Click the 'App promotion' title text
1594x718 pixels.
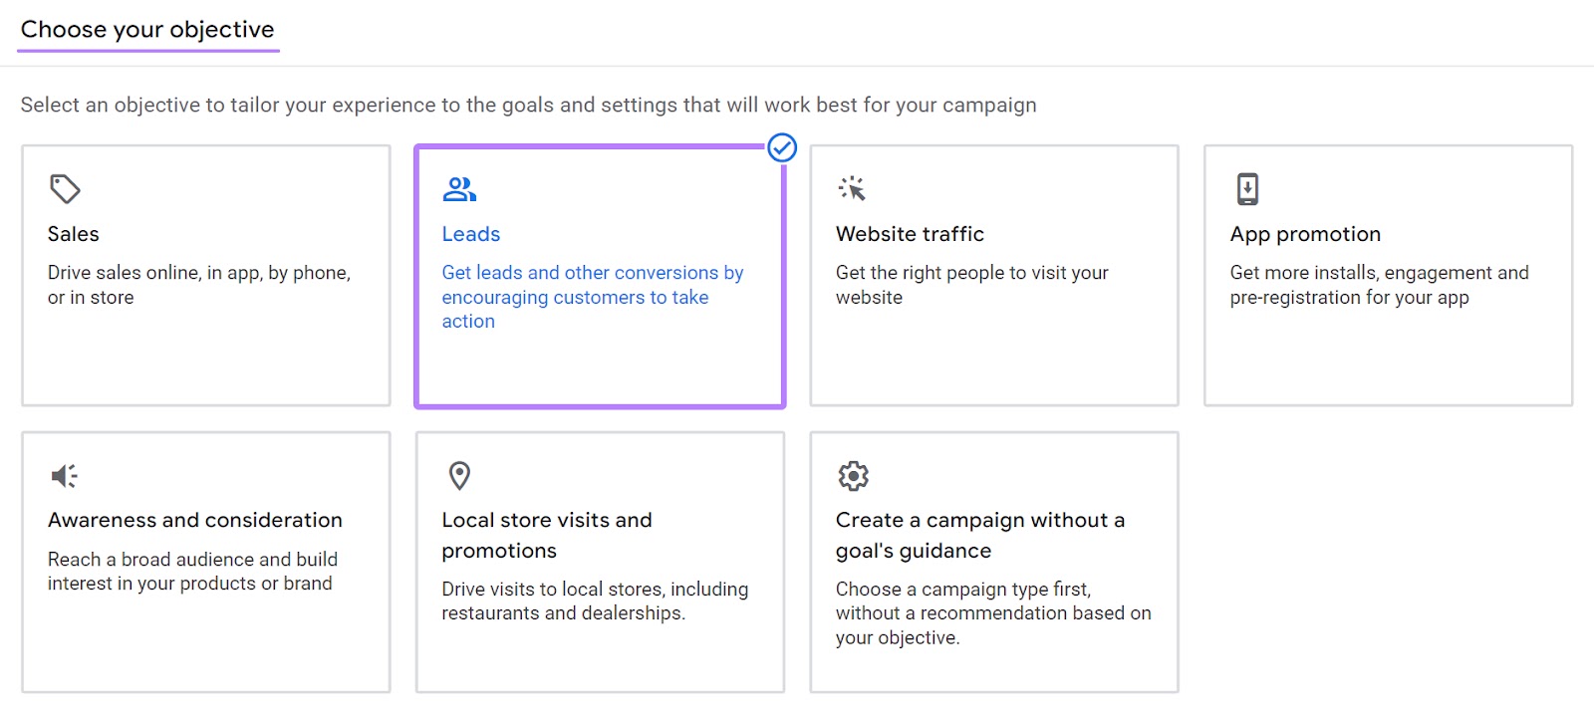[1305, 234]
